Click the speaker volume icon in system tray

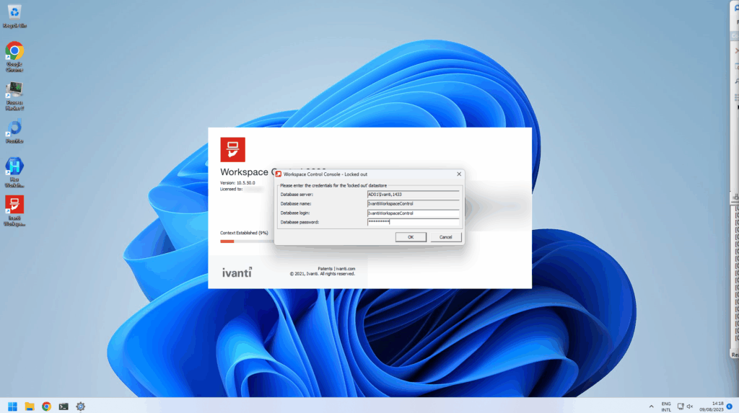pos(690,407)
